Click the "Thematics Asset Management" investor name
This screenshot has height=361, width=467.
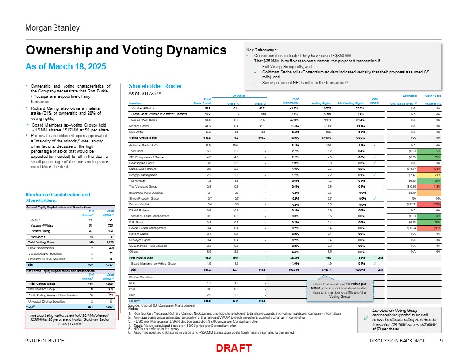(148, 216)
